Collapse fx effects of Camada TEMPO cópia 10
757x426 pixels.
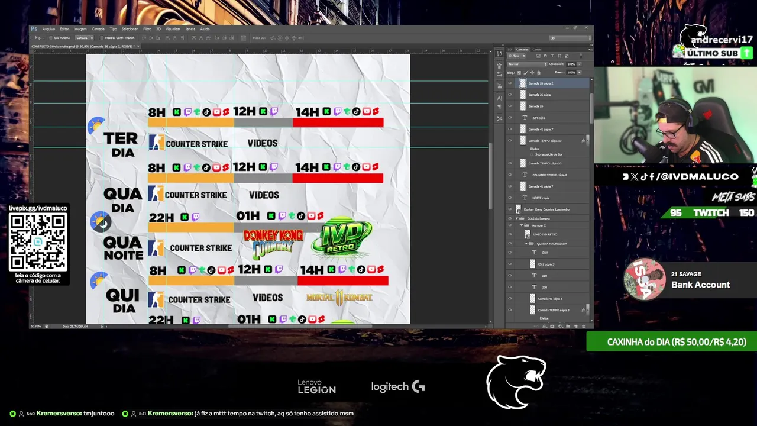[x=587, y=141]
